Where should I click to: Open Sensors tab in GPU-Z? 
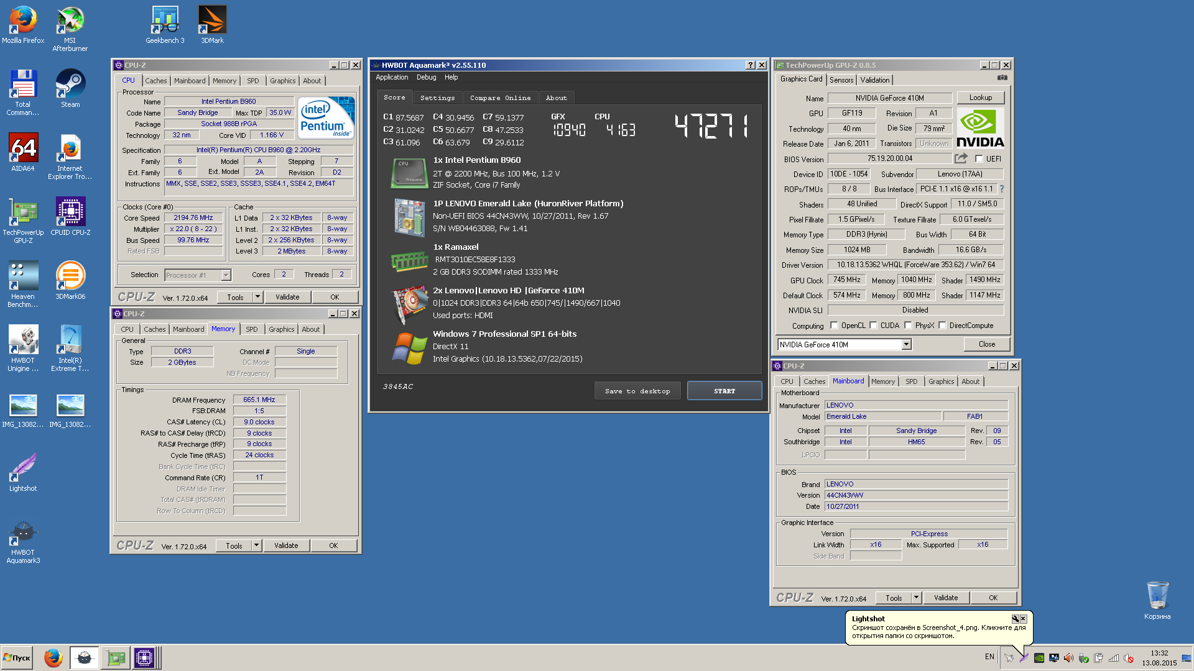(x=841, y=80)
